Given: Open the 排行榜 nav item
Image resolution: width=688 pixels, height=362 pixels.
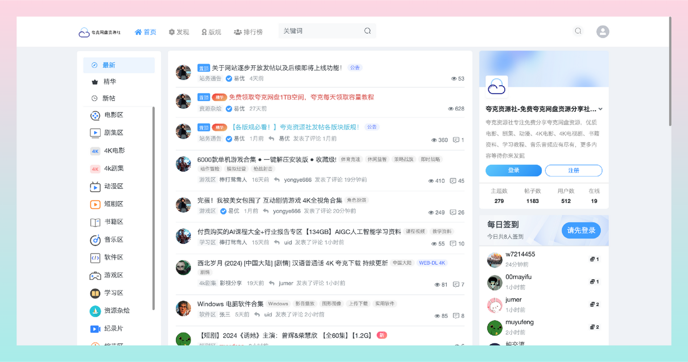Looking at the screenshot, I should pos(248,32).
